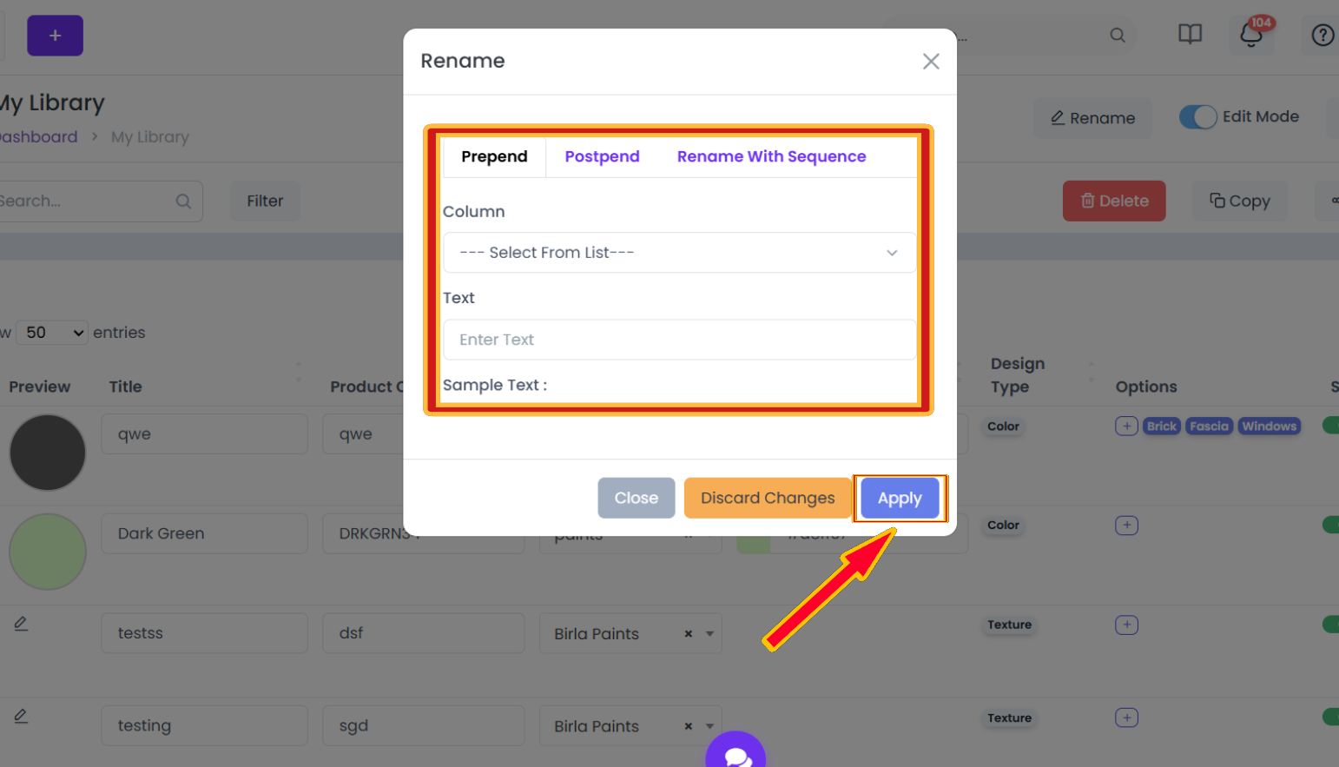Click the help question mark icon
Viewport: 1339px width, 767px height.
[1323, 35]
